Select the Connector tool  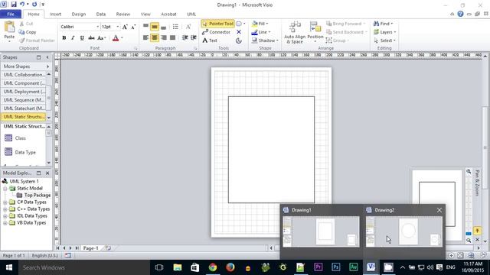216,32
